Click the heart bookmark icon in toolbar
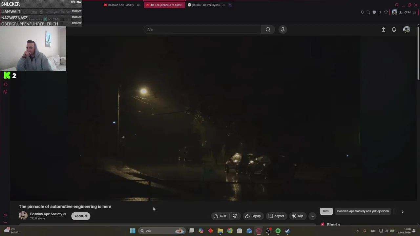This screenshot has width=420, height=236. tap(386, 12)
